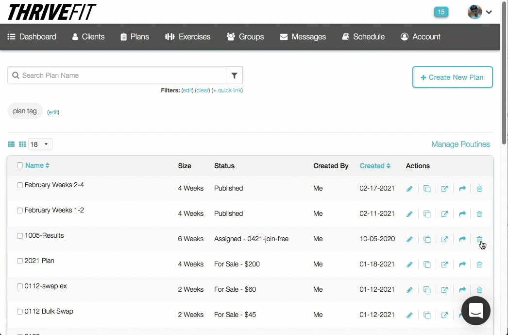508x335 pixels.
Task: Duplicate the February Weeks 2-4 plan
Action: click(x=427, y=189)
